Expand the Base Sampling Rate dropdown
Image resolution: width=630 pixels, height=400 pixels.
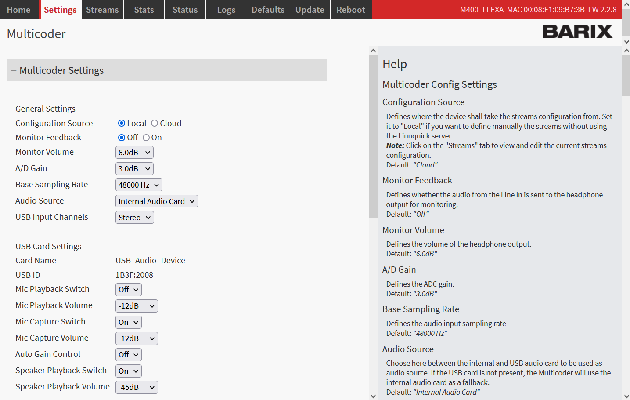pos(139,185)
